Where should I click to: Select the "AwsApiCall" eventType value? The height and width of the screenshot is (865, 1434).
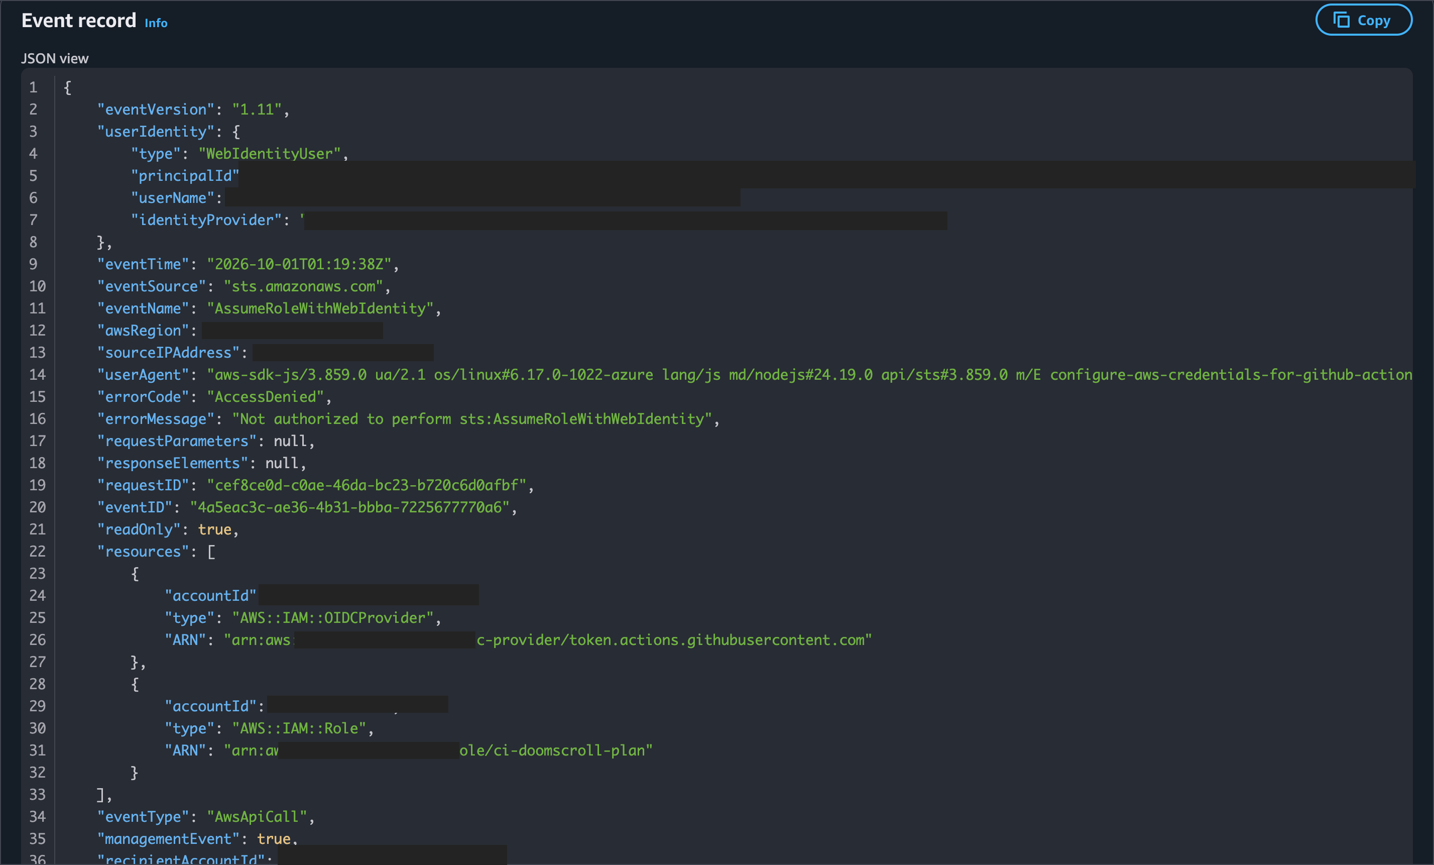(x=257, y=817)
